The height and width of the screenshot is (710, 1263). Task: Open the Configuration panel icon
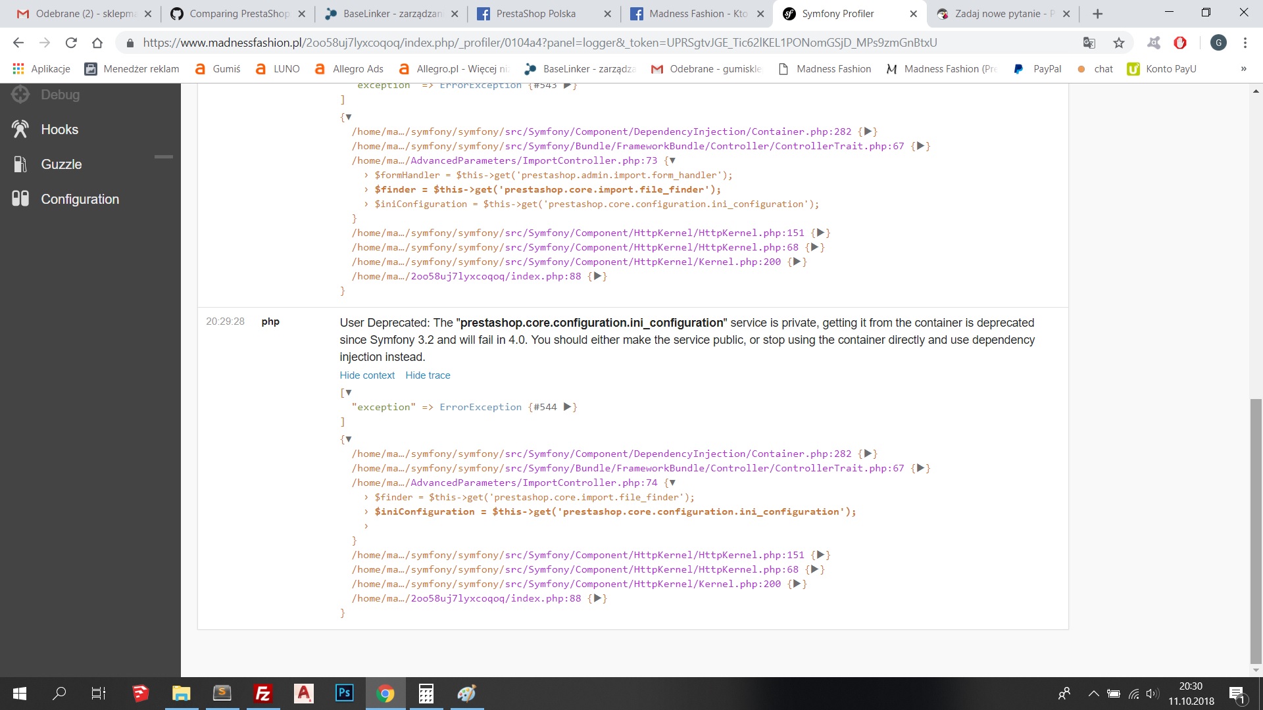coord(20,199)
